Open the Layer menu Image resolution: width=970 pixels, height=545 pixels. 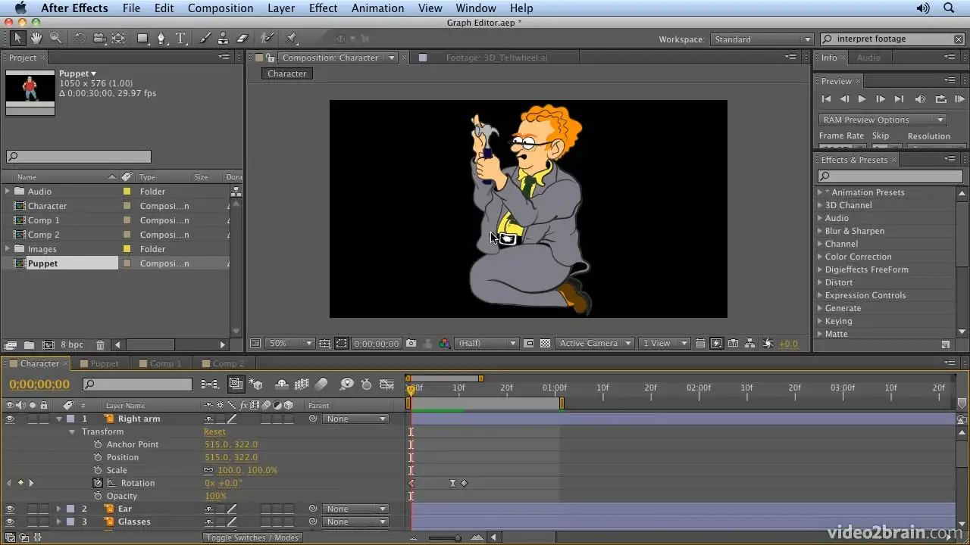pos(281,8)
